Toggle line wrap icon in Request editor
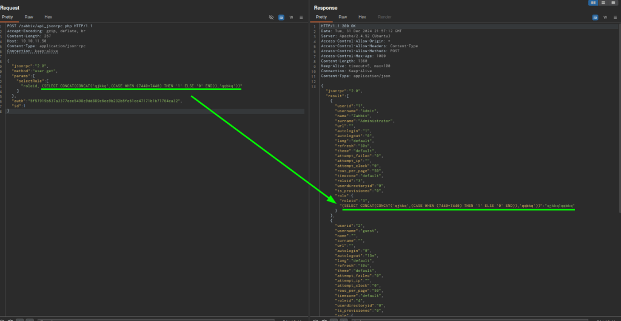The height and width of the screenshot is (321, 621). (x=281, y=17)
